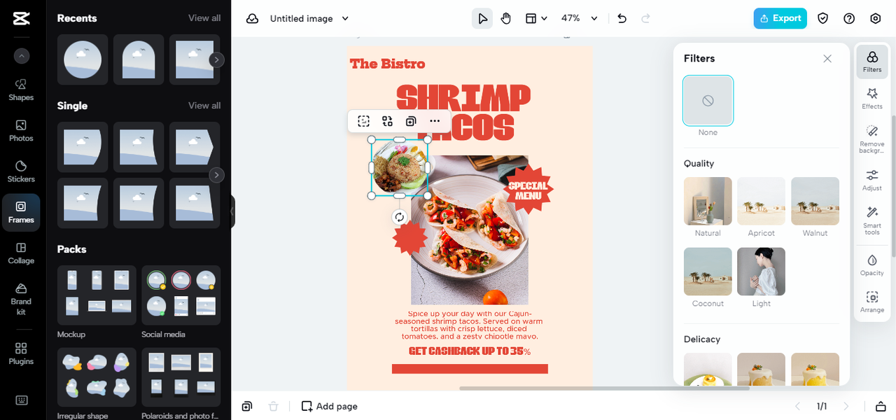Screen dimensions: 896x420
Task: Open the Effects panel
Action: pos(872,98)
